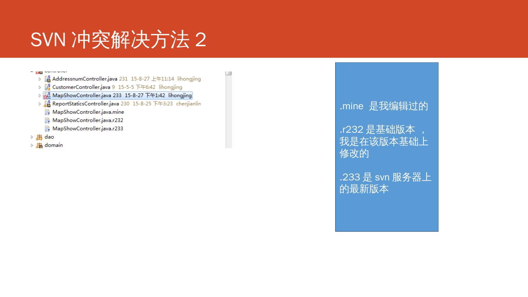
Task: Click the '.233 是 svn 服务器上的最新版本' paragraph
Action: coord(385,183)
